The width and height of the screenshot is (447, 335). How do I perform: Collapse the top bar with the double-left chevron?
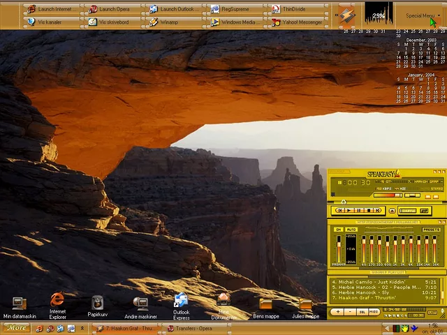click(x=337, y=15)
